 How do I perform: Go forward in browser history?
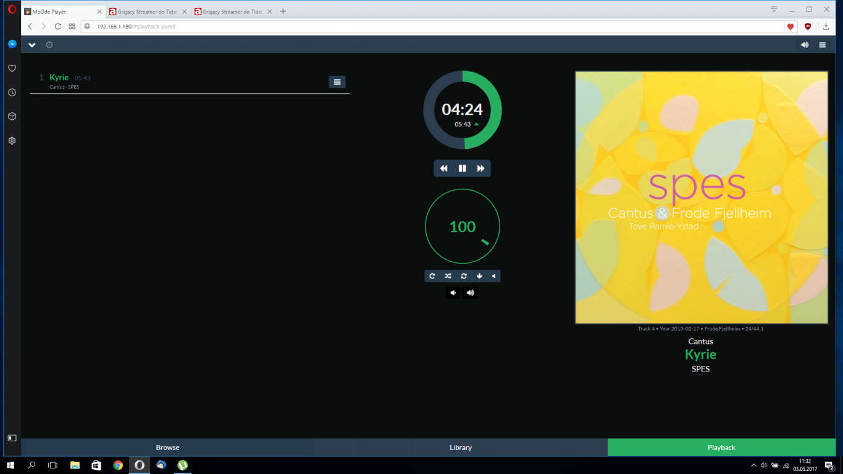coord(44,27)
